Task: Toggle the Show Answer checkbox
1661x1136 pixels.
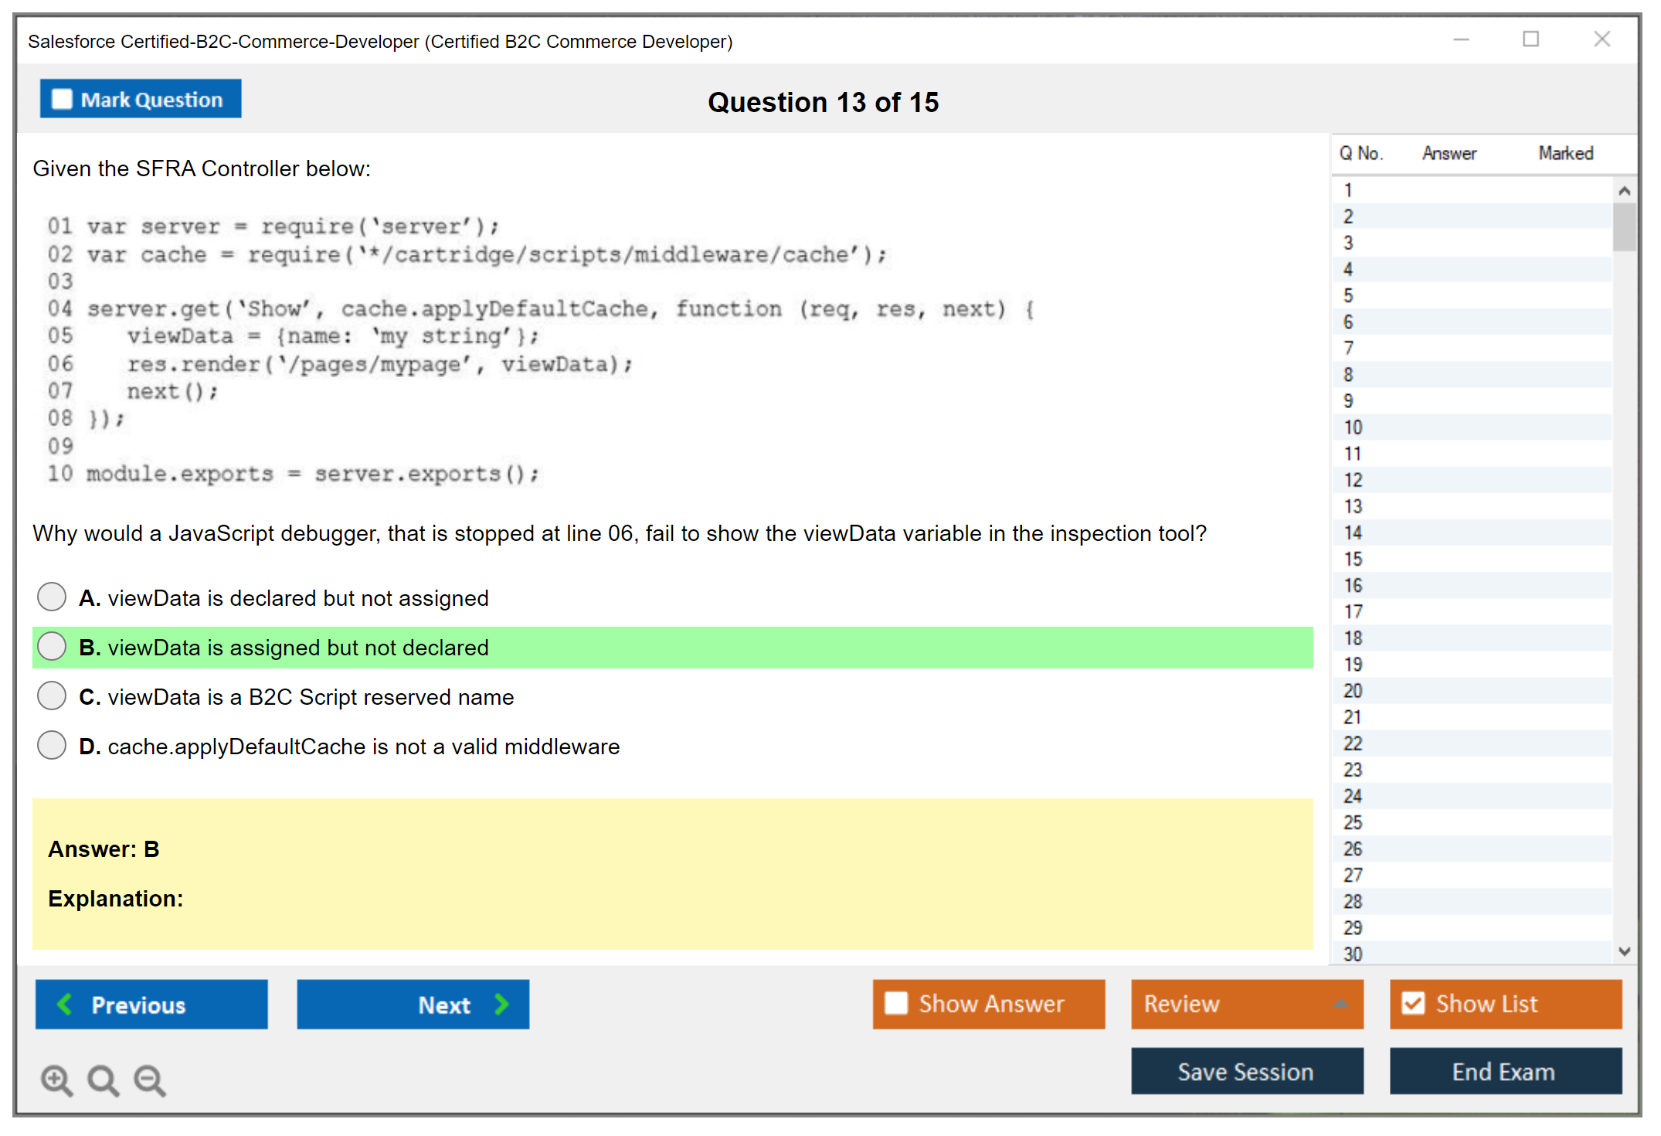Action: pyautogui.click(x=896, y=1003)
